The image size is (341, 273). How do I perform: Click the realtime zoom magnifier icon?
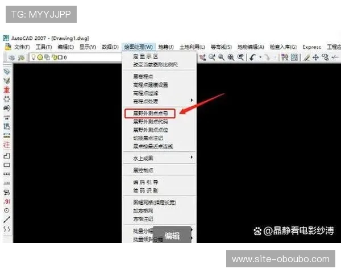pos(212,57)
